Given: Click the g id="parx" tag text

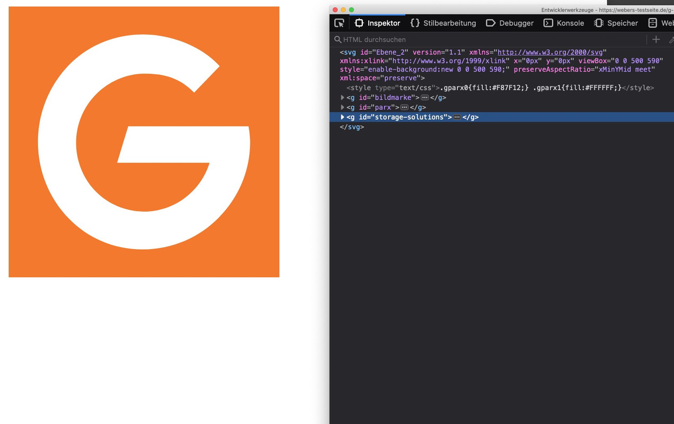Looking at the screenshot, I should [x=373, y=107].
